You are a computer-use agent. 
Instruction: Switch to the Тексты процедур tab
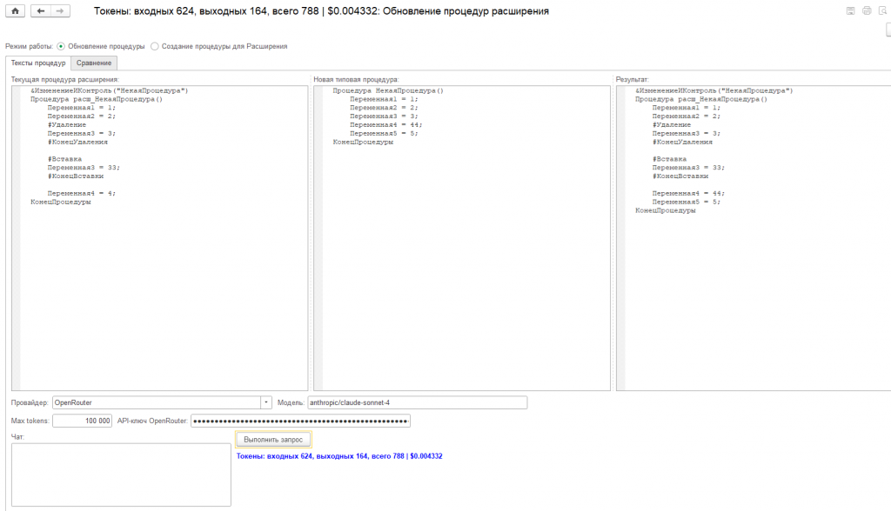38,63
